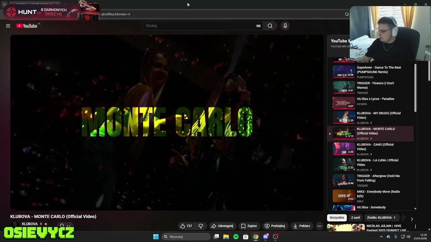This screenshot has height=242, width=431.
Task: Go to the YouTube home logo
Action: [x=27, y=26]
